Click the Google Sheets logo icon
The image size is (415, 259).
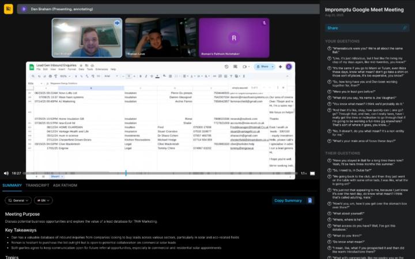pos(31,67)
